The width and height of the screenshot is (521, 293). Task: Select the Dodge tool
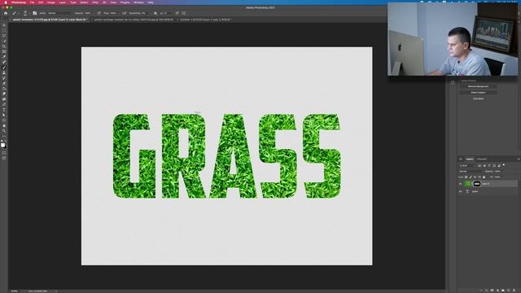pos(4,99)
